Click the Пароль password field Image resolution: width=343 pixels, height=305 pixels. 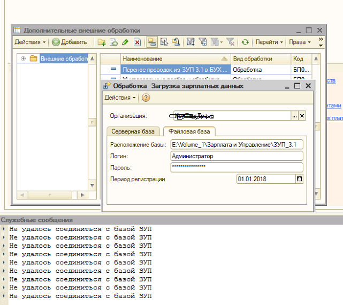[x=237, y=167]
